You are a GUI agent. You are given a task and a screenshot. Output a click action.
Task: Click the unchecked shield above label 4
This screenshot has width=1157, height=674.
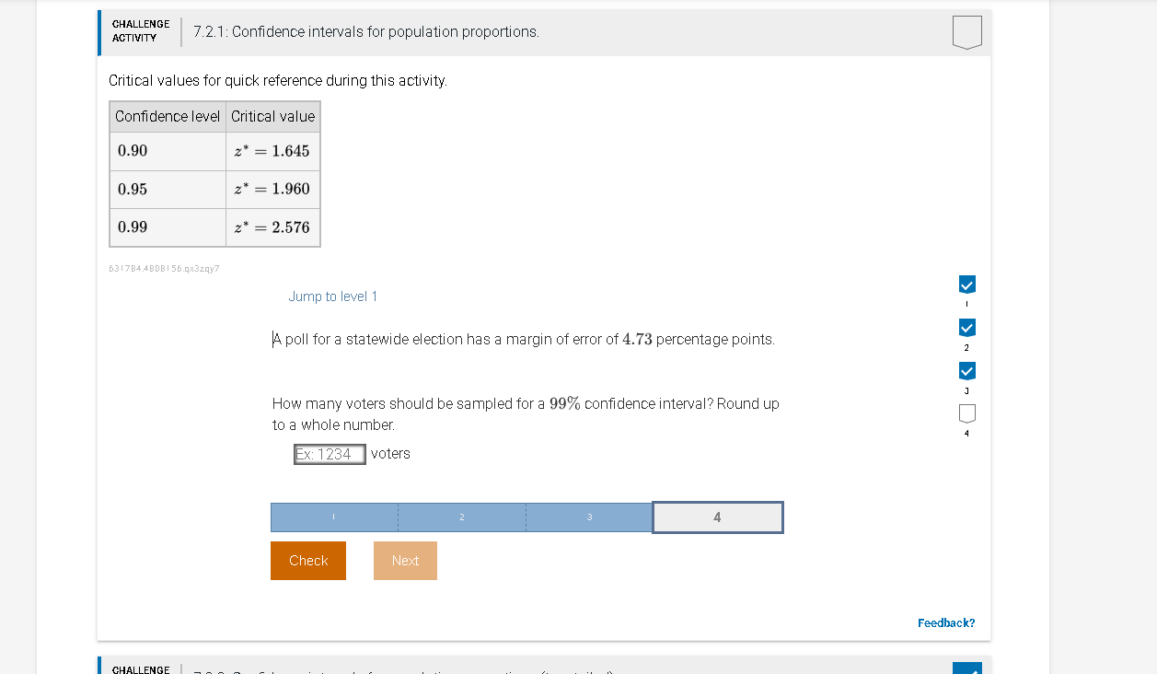(x=966, y=413)
